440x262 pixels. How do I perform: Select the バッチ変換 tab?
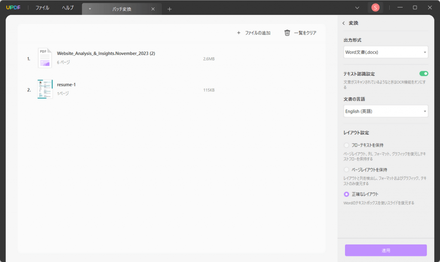click(x=122, y=9)
